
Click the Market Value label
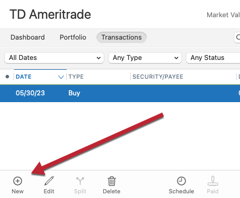click(x=223, y=15)
